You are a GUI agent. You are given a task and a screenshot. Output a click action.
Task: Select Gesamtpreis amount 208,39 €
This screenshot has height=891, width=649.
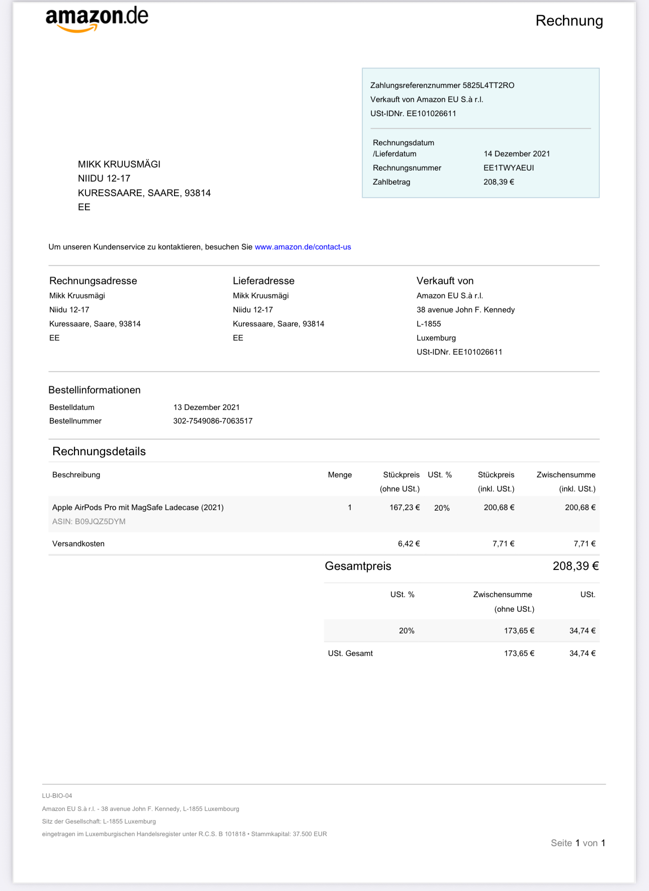pyautogui.click(x=576, y=566)
